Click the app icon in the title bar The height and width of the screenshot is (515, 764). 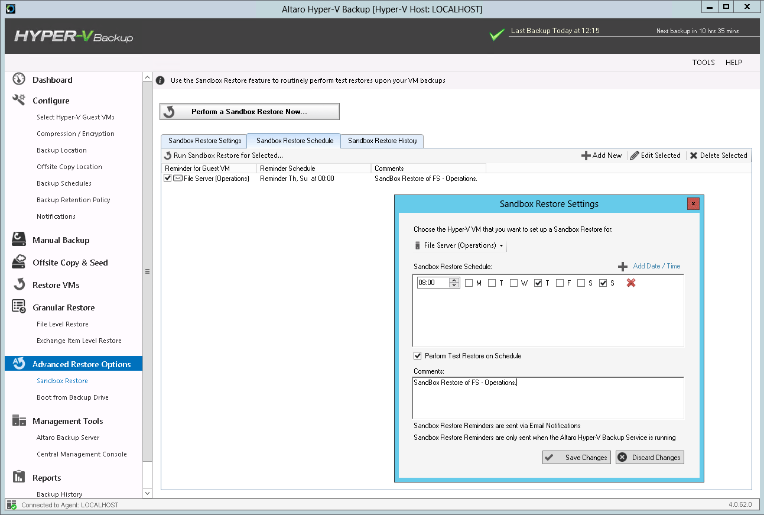tap(10, 9)
